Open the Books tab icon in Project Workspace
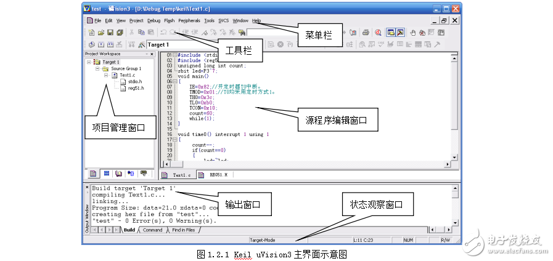 [x=118, y=174]
